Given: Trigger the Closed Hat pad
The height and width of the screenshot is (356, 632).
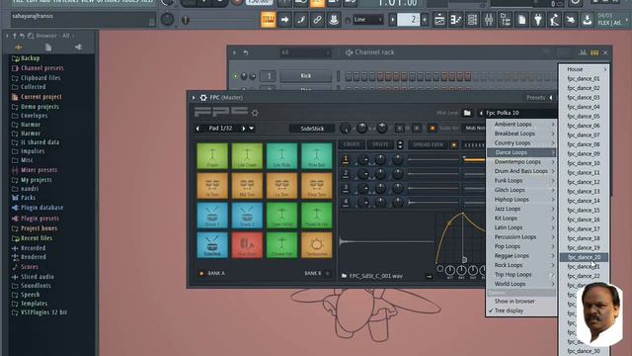Looking at the screenshot, I should 281,245.
